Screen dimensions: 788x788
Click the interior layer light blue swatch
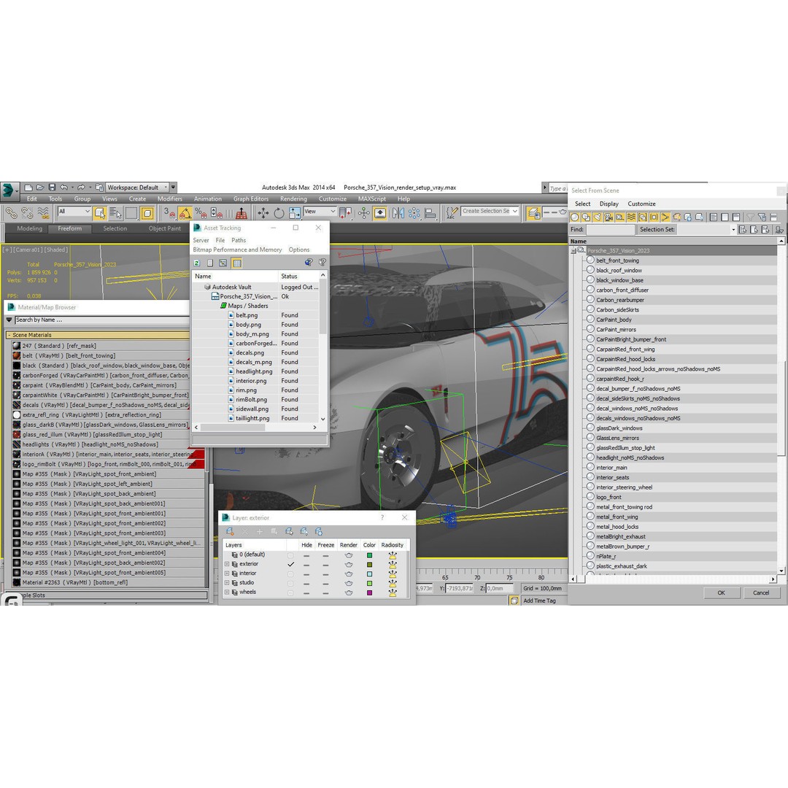[369, 574]
